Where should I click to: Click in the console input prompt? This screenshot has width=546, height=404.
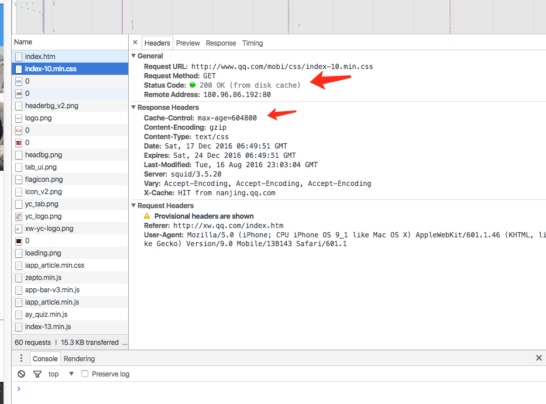pos(234,389)
